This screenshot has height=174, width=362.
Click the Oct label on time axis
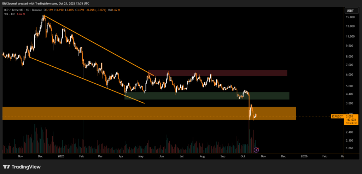242,156
